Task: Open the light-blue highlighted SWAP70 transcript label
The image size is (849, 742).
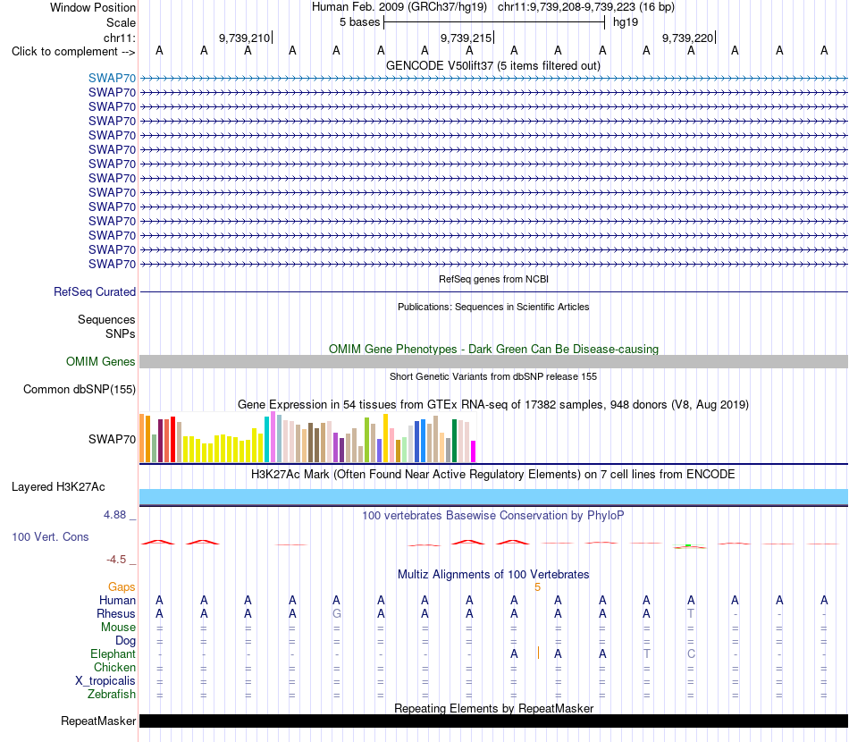Action: pos(112,78)
